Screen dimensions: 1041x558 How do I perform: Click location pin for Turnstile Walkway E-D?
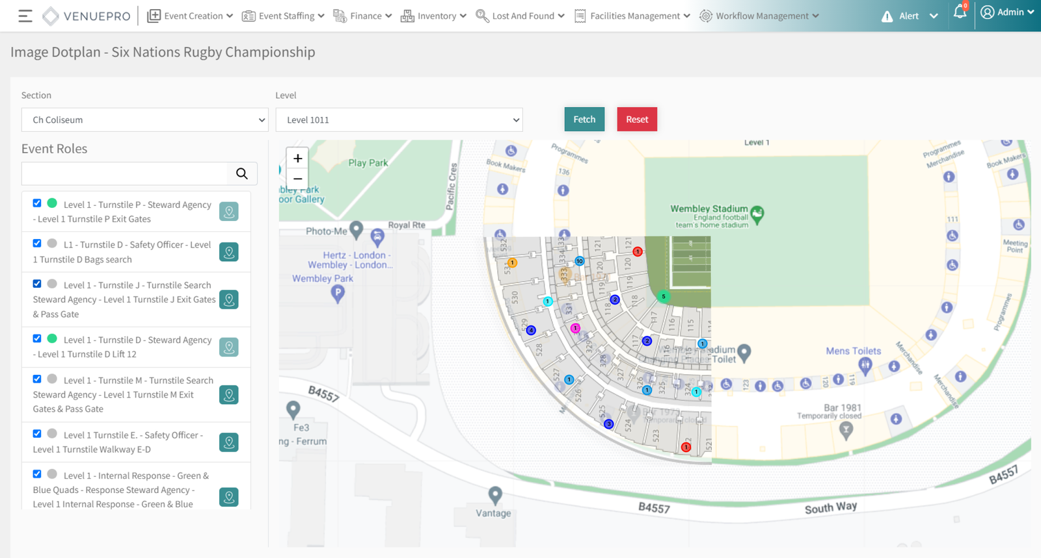click(229, 442)
